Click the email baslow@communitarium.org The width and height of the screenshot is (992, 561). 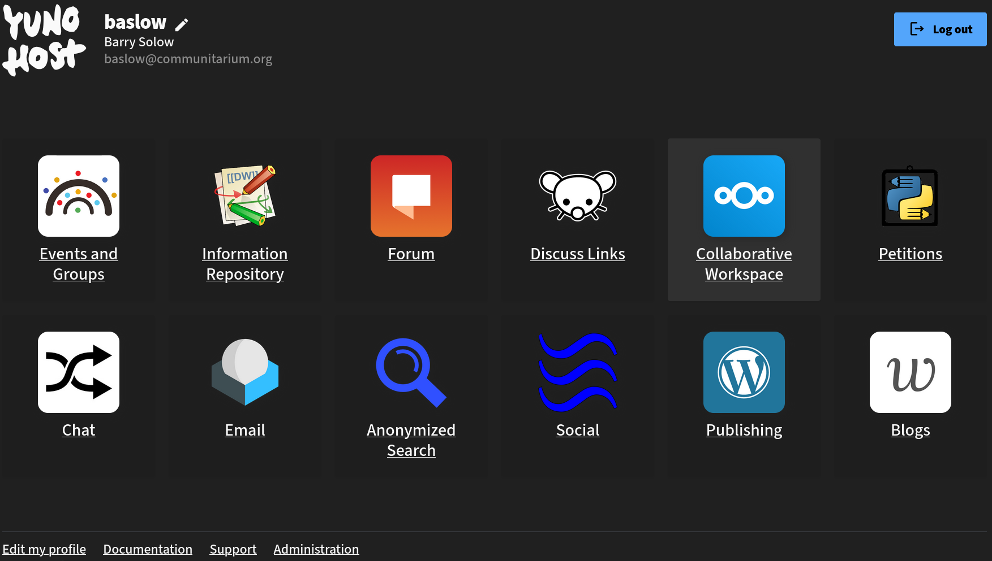tap(188, 59)
